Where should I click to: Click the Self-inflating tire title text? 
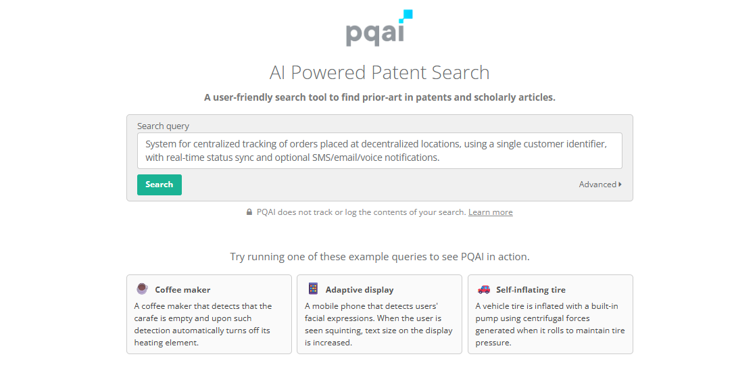pos(531,290)
